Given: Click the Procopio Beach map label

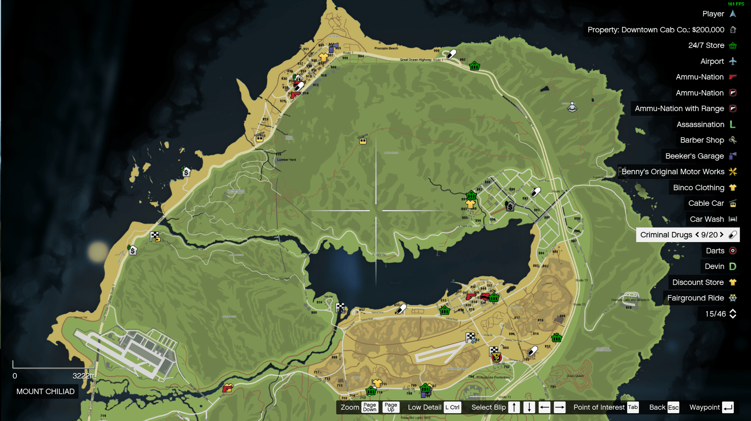Looking at the screenshot, I should coord(386,48).
